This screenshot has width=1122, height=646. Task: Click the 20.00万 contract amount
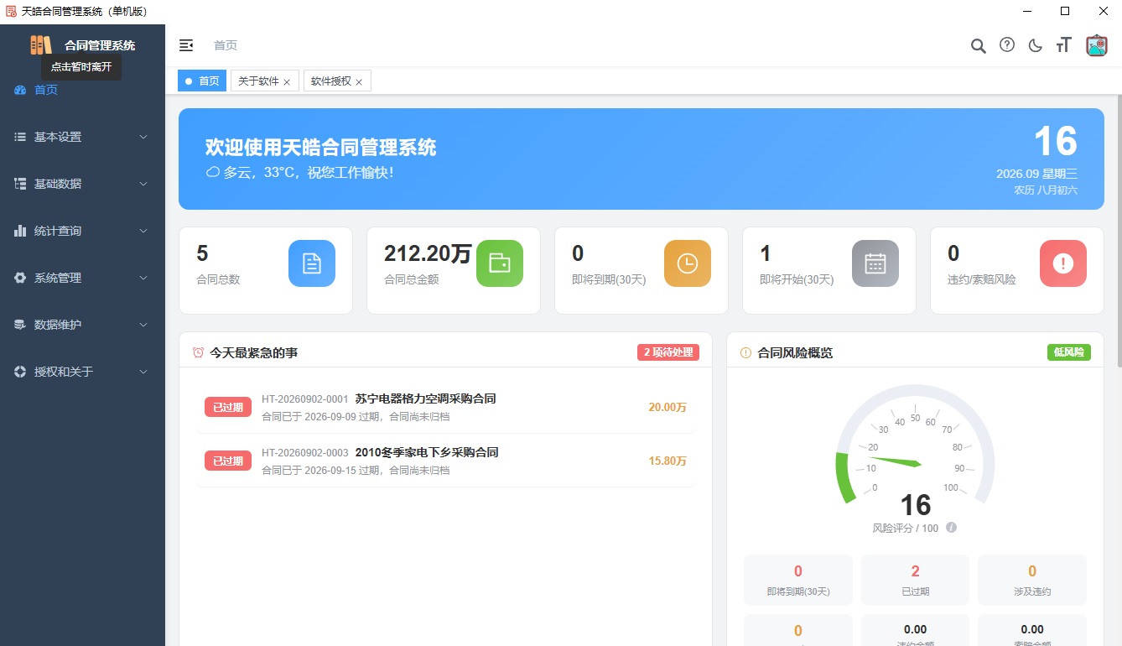(667, 407)
